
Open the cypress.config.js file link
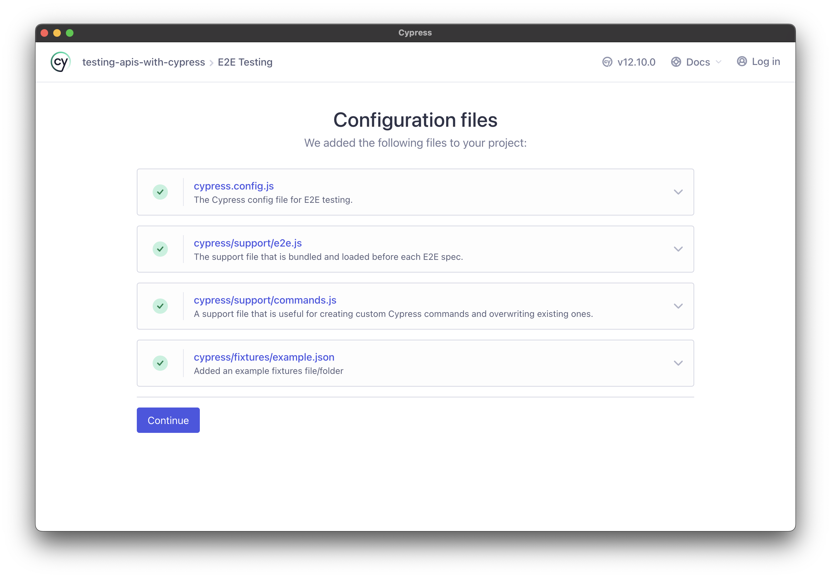(233, 186)
